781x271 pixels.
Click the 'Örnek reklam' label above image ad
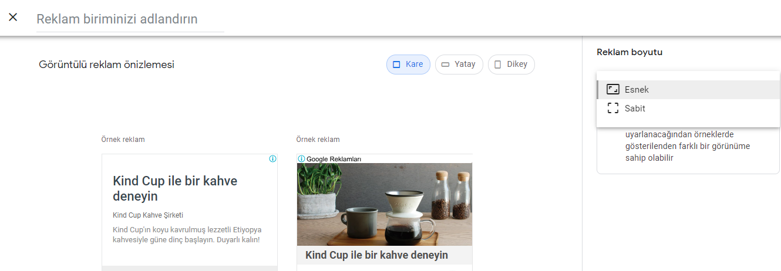[318, 140]
